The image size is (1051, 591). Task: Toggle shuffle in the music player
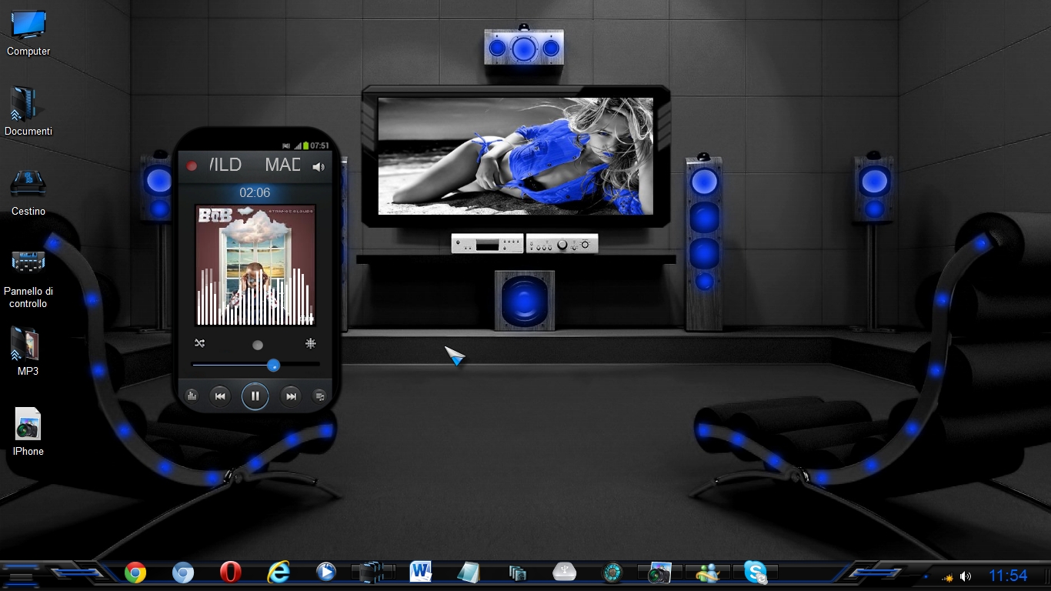(x=200, y=343)
